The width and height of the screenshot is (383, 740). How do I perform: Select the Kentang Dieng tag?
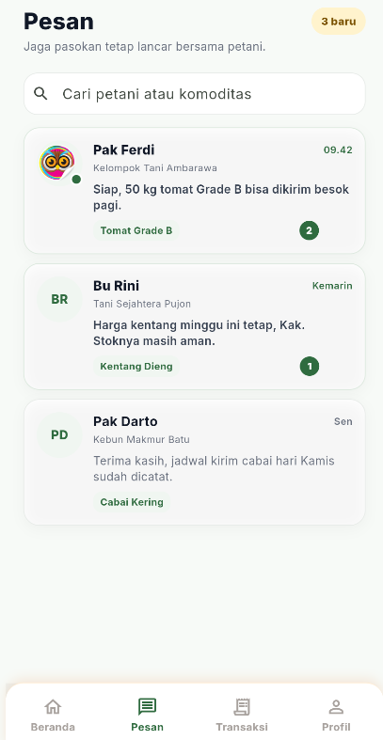[136, 366]
